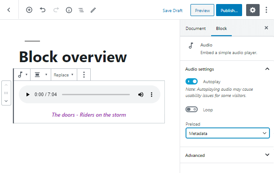Edit caption 'The doors - Riders on the storm'

89,115
